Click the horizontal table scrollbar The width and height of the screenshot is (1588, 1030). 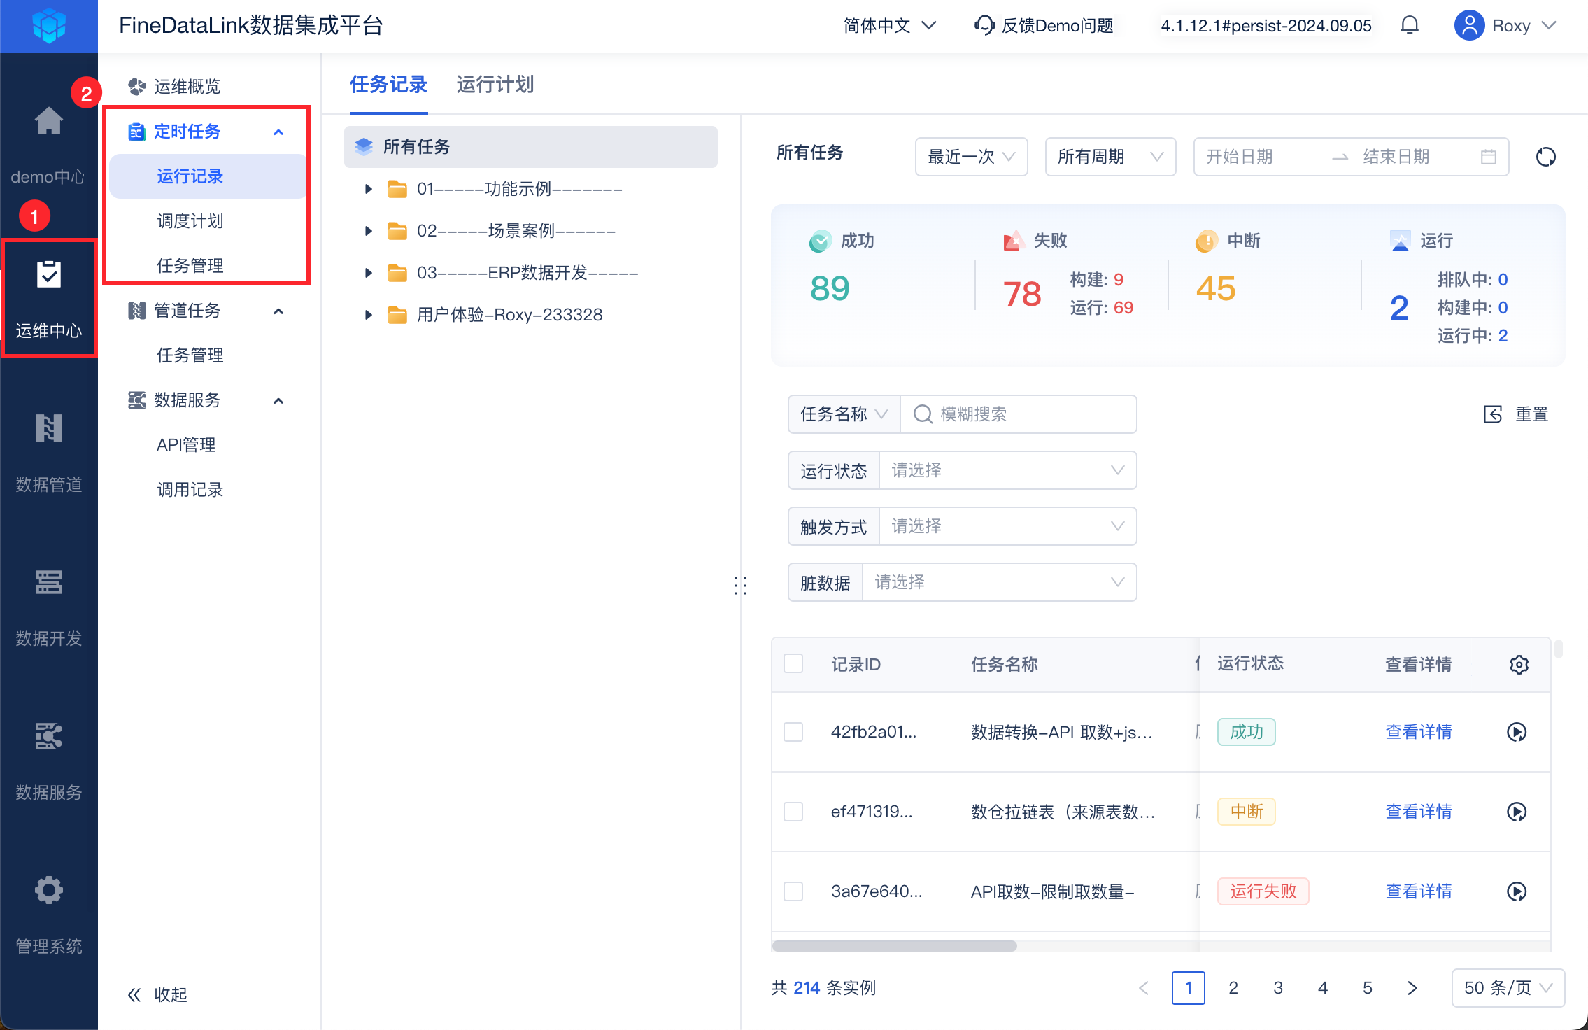coord(894,946)
